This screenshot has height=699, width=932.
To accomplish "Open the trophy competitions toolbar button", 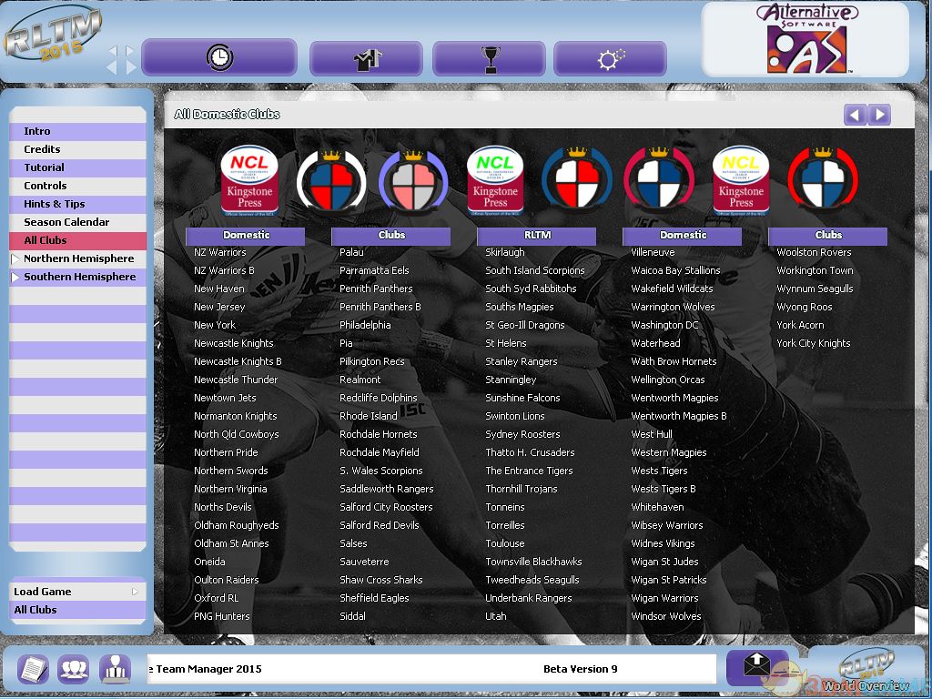I will point(489,59).
